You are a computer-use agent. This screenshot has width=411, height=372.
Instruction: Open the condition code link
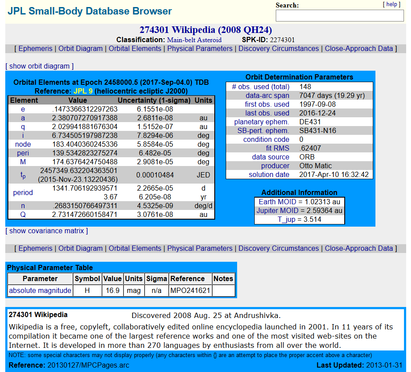[266, 140]
